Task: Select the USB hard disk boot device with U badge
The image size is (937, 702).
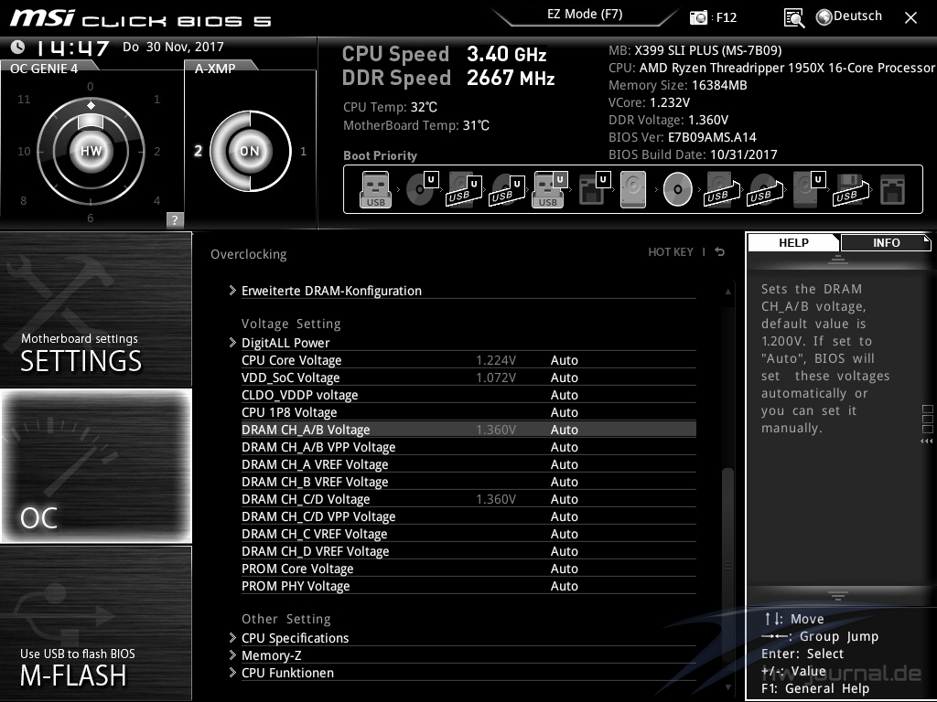Action: tap(464, 189)
